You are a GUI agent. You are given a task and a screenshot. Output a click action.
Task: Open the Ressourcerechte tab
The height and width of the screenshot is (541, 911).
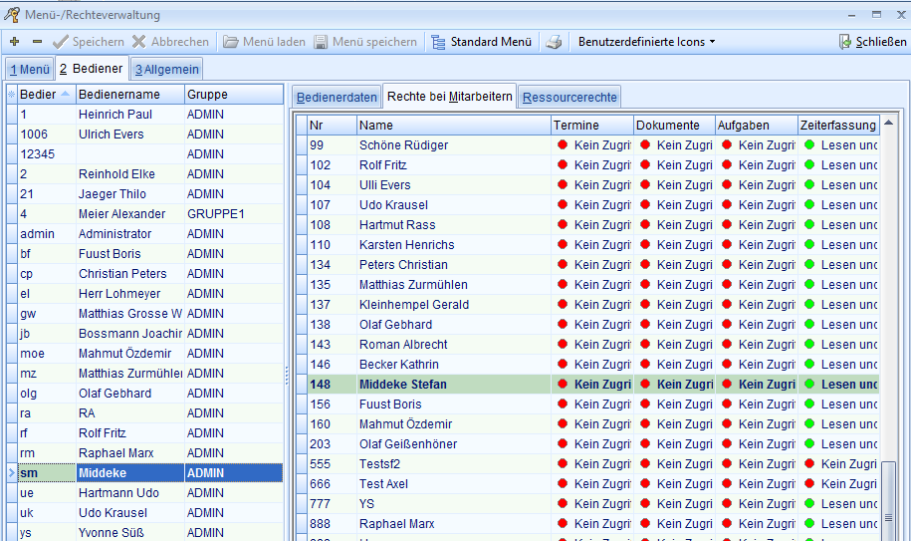569,97
